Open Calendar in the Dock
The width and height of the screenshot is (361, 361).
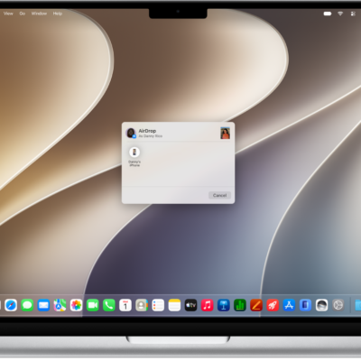[x=125, y=305]
